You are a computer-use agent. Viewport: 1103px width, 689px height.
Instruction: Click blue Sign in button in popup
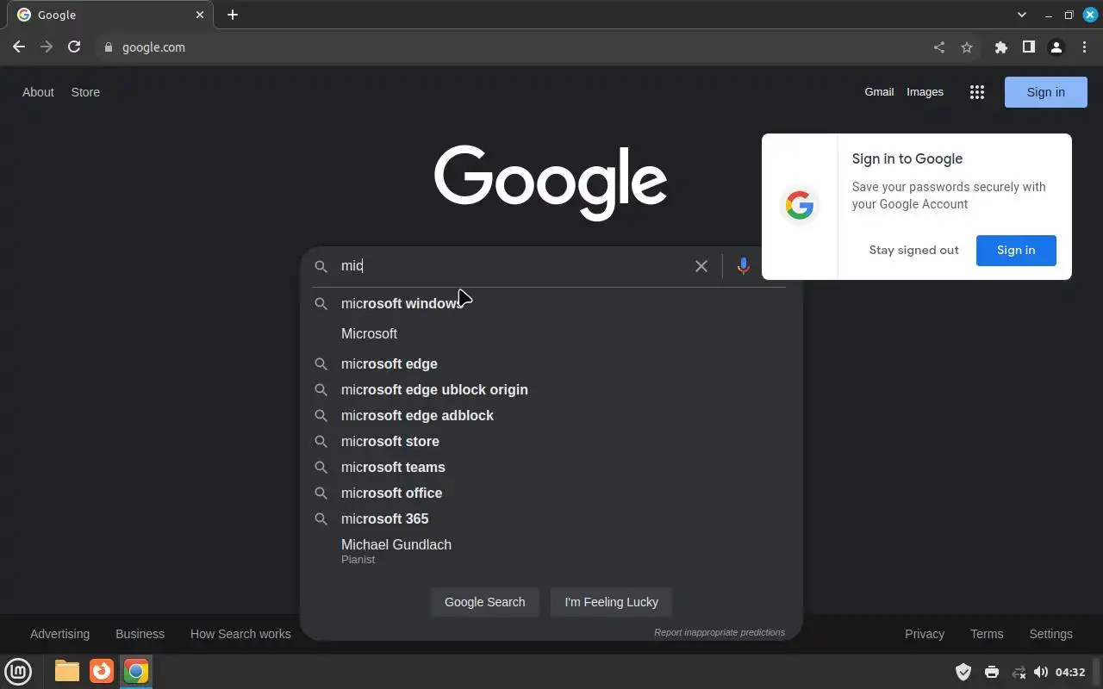pos(1016,250)
